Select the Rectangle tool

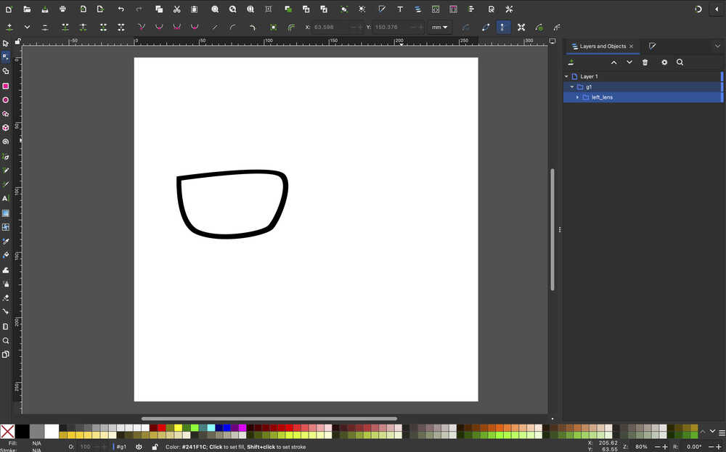(6, 85)
